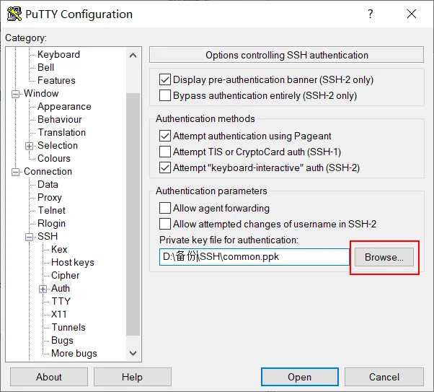Viewport: 434px width, 392px height.
Task: Click the title bar help question mark
Action: tap(371, 14)
